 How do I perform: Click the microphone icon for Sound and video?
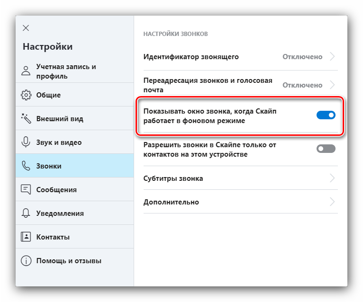pos(26,142)
